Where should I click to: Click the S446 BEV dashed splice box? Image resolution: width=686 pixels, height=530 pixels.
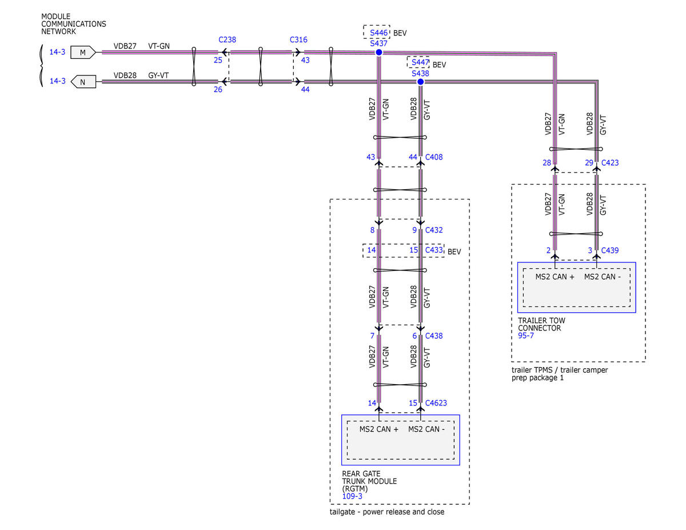click(377, 32)
